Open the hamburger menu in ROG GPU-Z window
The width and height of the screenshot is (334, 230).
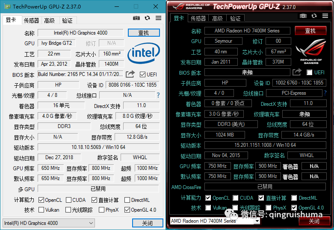click(325, 16)
